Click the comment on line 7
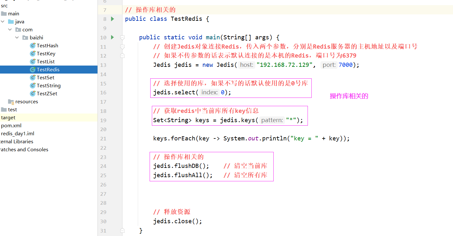This screenshot has height=236, width=453. click(x=150, y=10)
